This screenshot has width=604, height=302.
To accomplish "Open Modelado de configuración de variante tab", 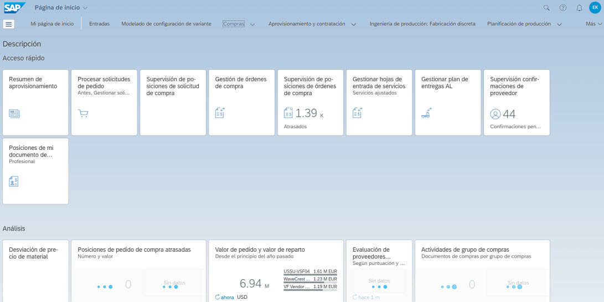I will (167, 24).
